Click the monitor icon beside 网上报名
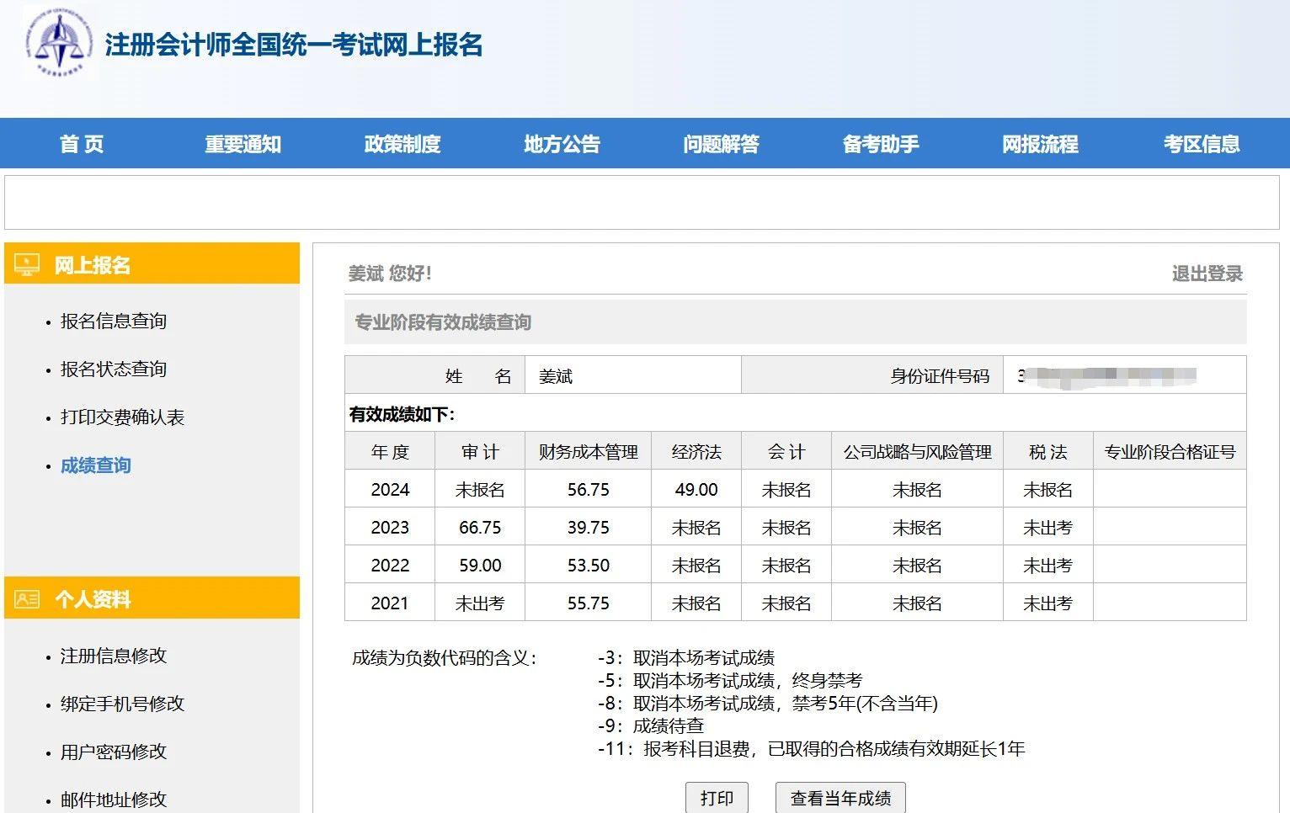 coord(27,265)
